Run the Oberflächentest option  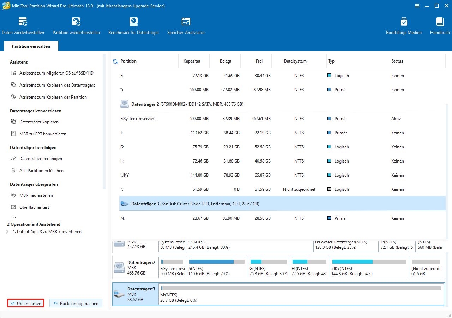tap(34, 207)
